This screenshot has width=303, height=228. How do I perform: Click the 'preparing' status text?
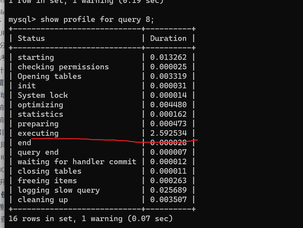pyautogui.click(x=38, y=124)
